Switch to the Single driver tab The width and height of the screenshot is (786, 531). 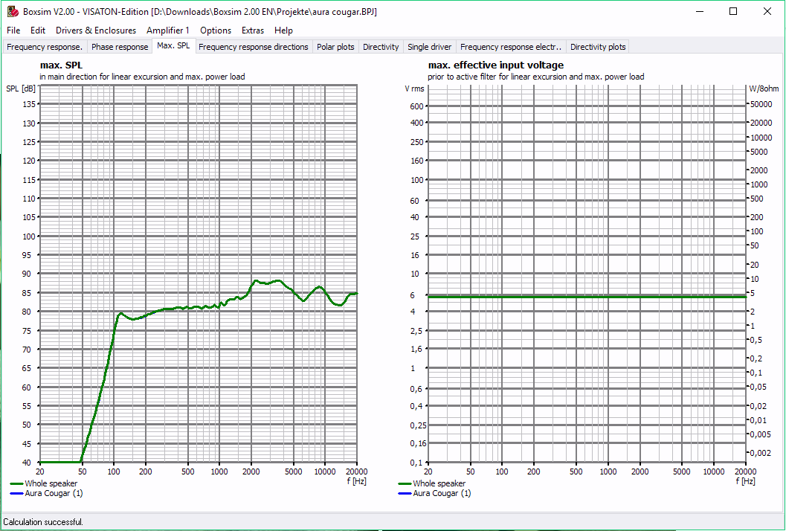click(x=429, y=46)
